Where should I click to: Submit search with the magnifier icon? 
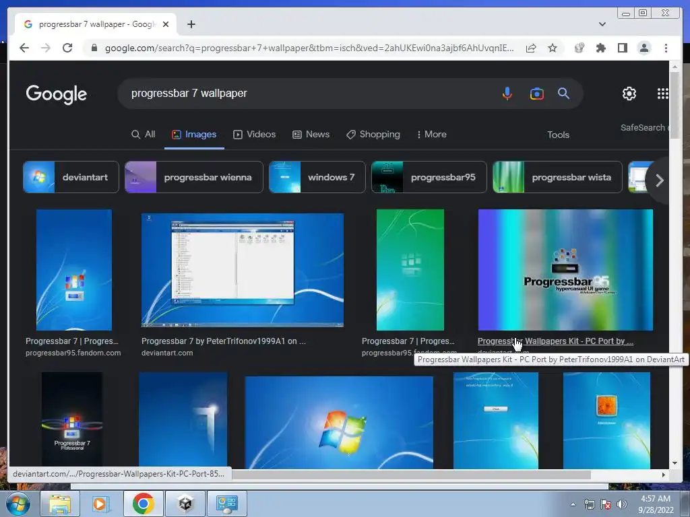click(x=564, y=93)
